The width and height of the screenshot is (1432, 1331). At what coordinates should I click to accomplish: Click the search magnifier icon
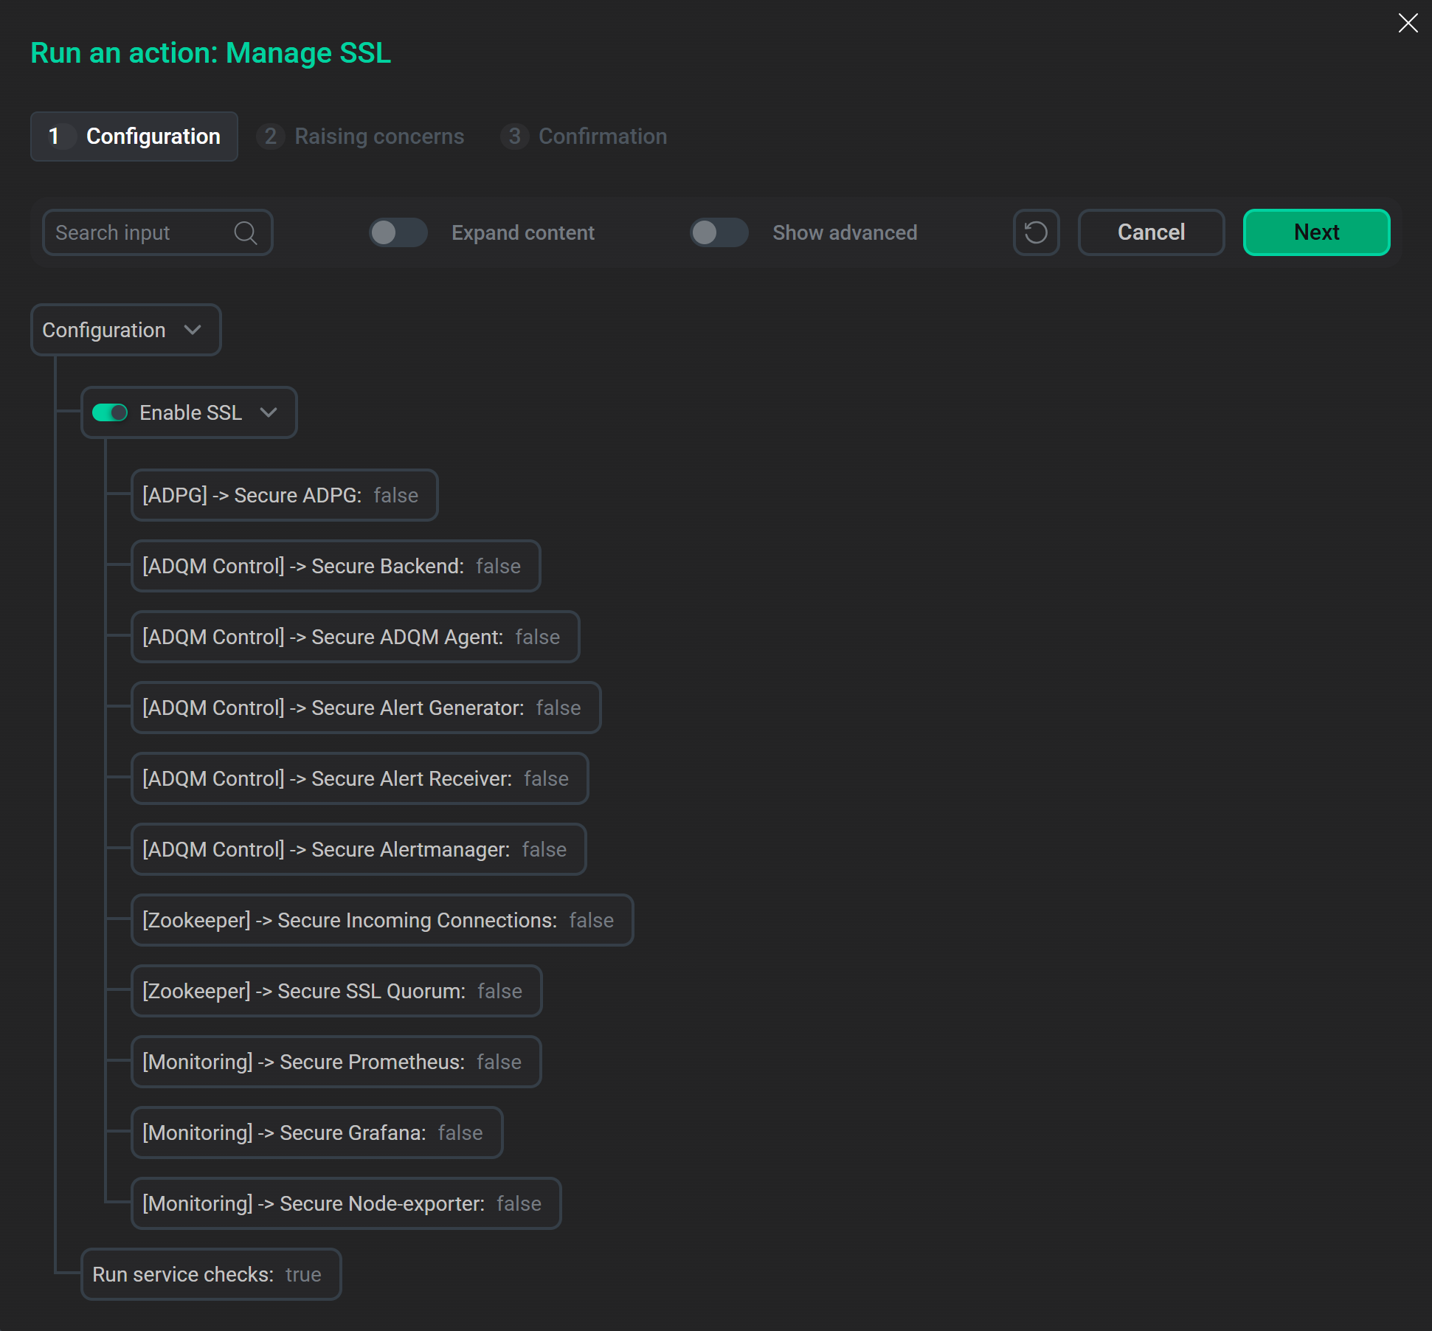coord(246,232)
